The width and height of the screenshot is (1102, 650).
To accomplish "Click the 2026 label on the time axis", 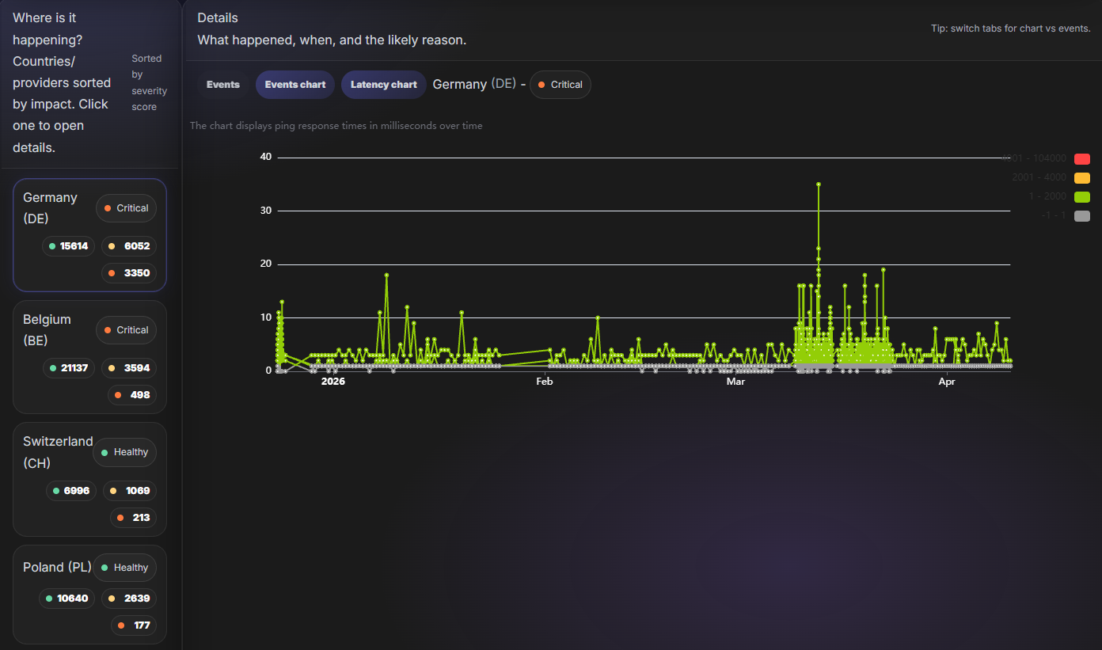I will click(333, 382).
